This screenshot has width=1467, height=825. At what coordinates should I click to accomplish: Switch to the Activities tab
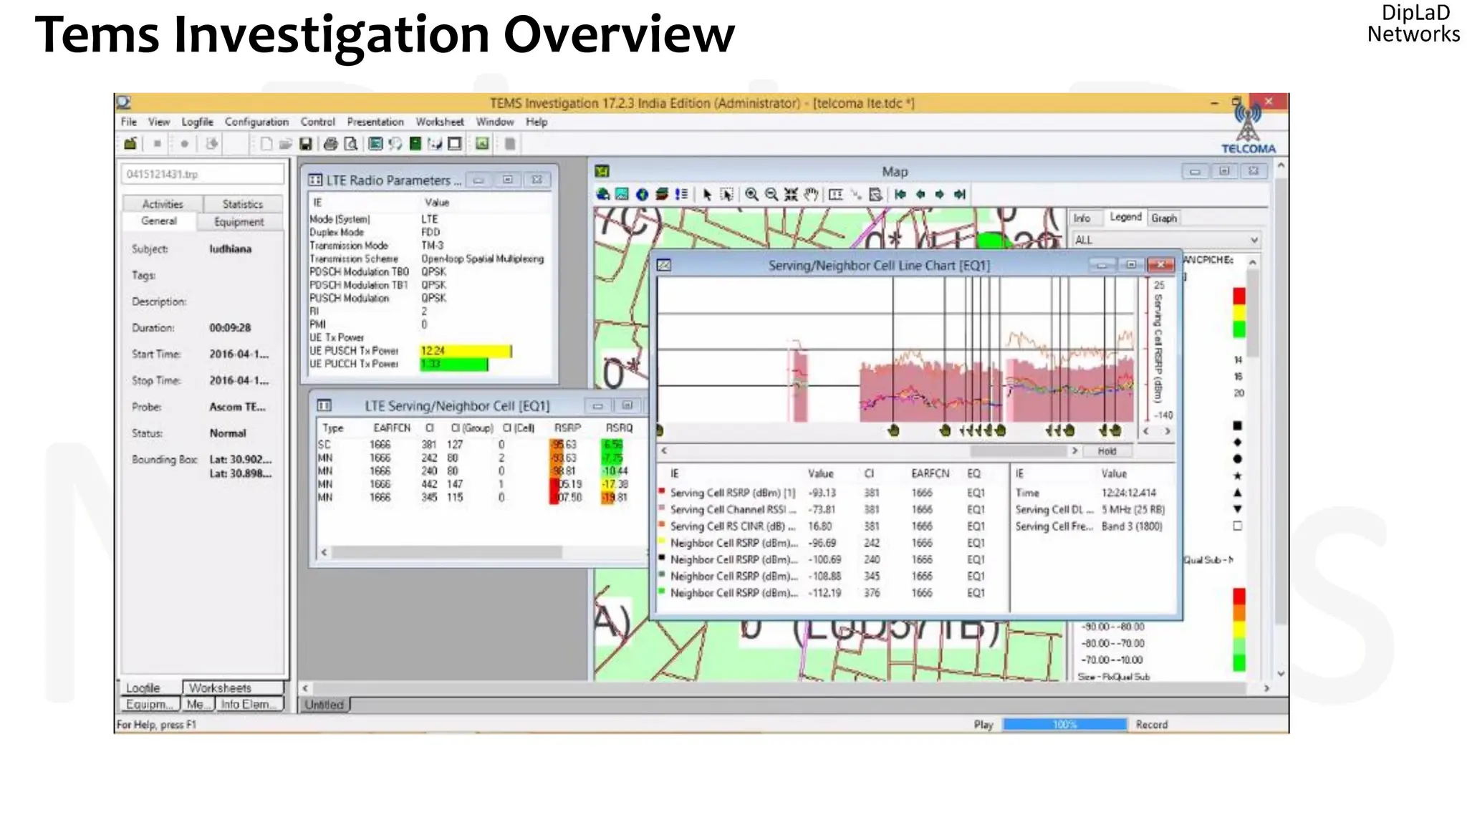pos(163,204)
